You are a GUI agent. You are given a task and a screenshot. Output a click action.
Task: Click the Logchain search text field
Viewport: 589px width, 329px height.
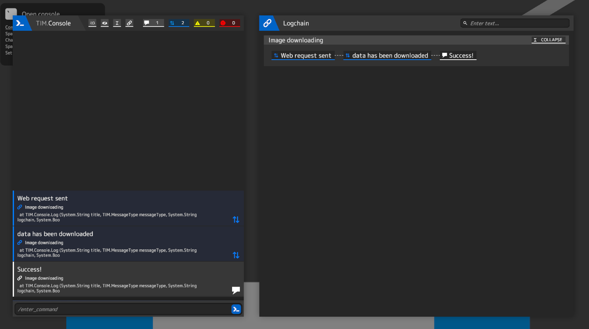pyautogui.click(x=517, y=23)
